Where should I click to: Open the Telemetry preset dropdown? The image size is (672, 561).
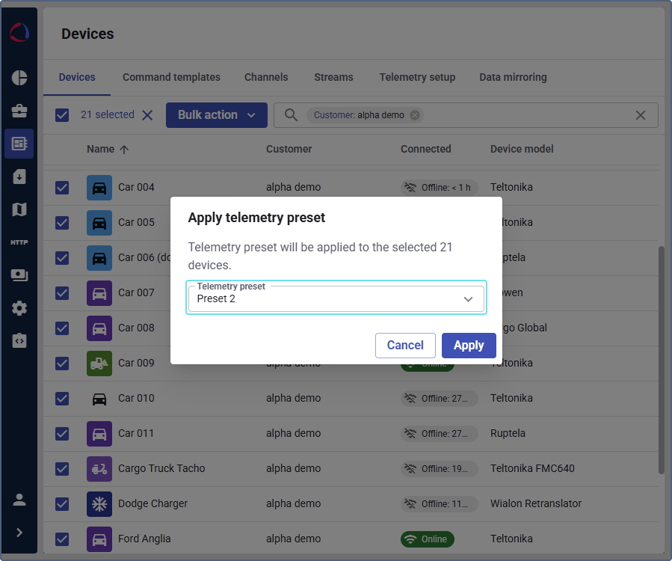[x=336, y=298]
